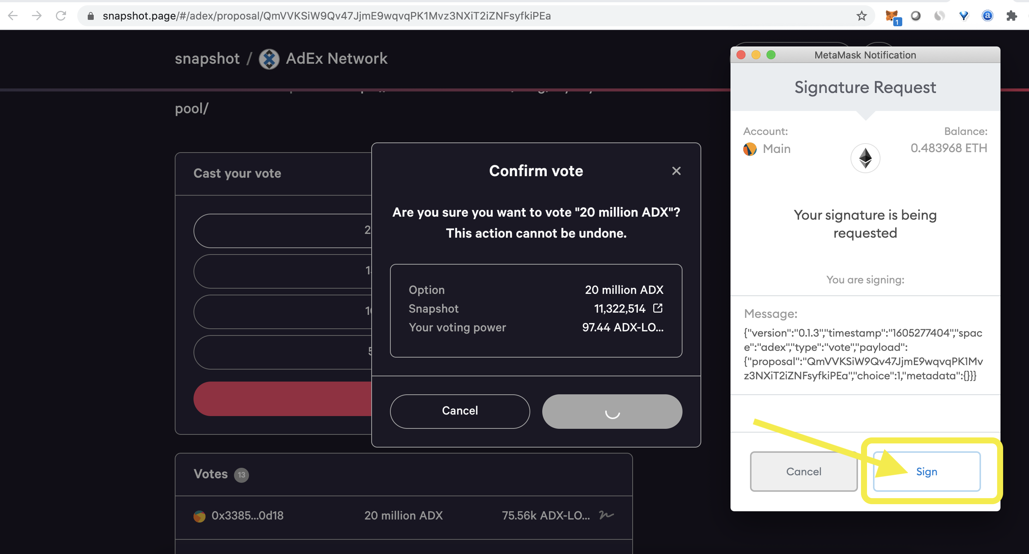Viewport: 1029px width, 554px height.
Task: Open the MetaMask fox extension
Action: click(892, 16)
